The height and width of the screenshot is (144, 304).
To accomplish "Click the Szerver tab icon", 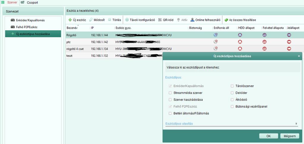I will (x=3, y=2).
